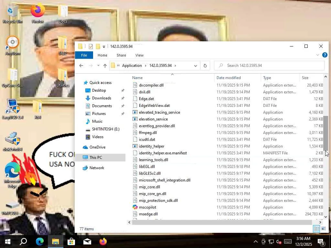The image size is (331, 248).
Task: Expand the breadcrumb overflow chevrons
Action: click(x=118, y=66)
